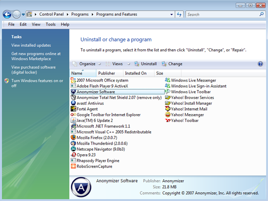Click inside the Search input box
Screen dimensions: 268x201
[x=221, y=15]
